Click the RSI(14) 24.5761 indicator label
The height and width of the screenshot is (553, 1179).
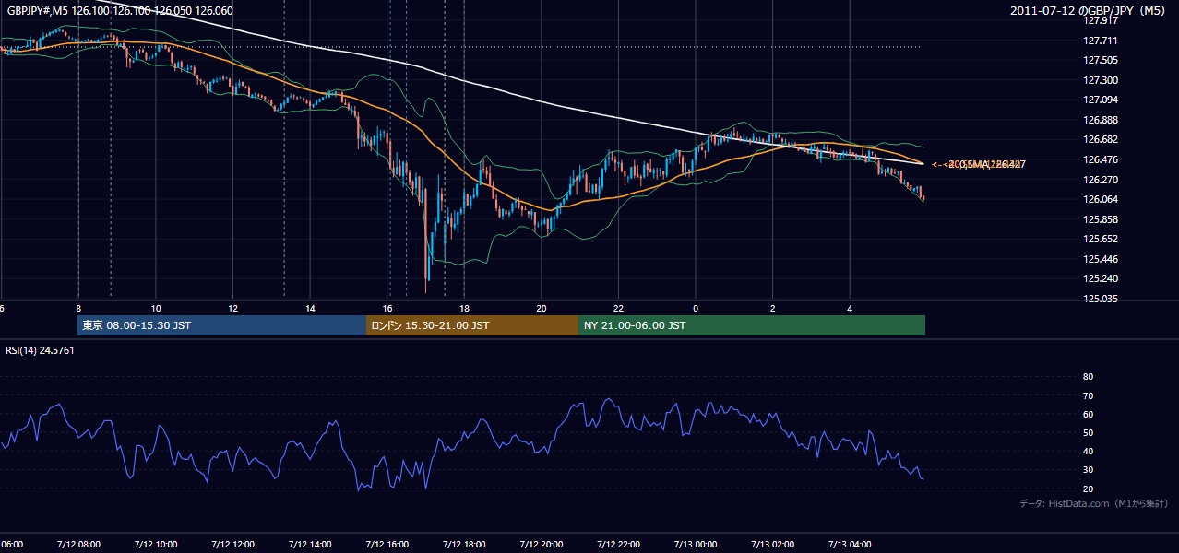click(40, 350)
